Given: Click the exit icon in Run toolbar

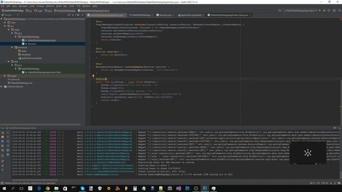Looking at the screenshot, I should tap(3, 150).
